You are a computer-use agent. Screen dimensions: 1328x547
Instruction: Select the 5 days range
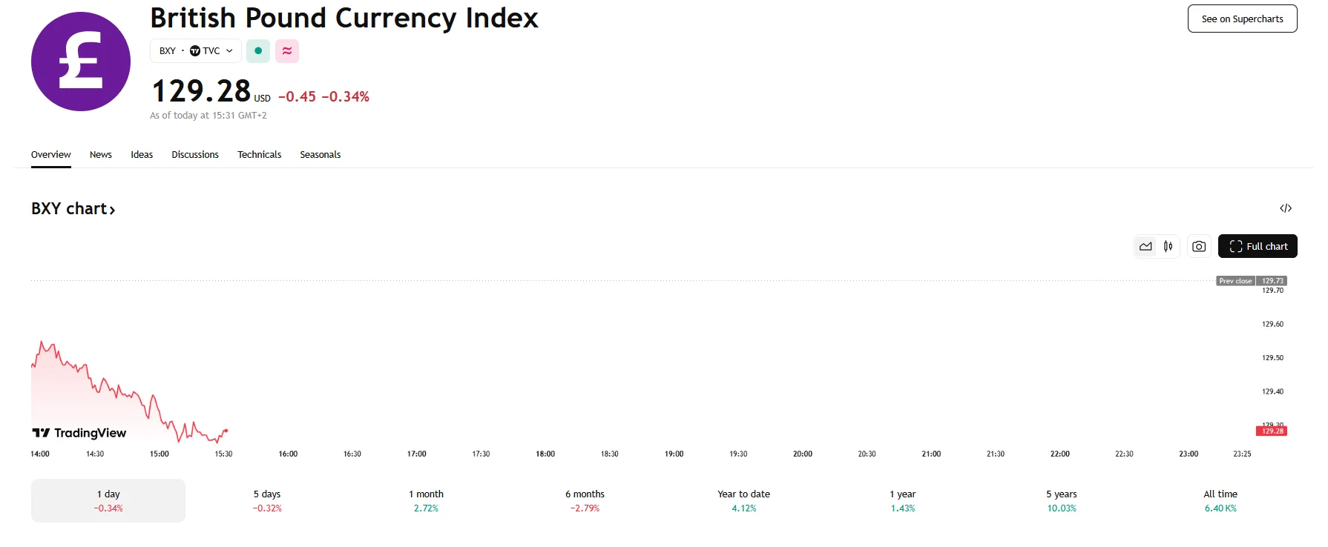pyautogui.click(x=267, y=500)
